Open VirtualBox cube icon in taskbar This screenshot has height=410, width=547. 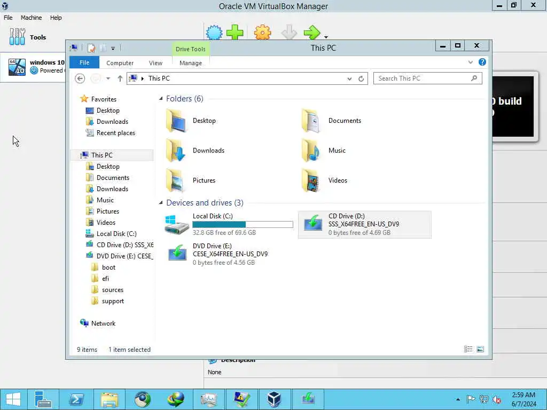pyautogui.click(x=274, y=399)
